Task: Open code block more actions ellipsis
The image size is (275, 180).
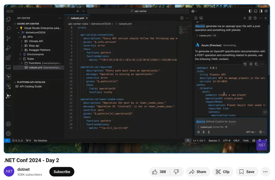Action: point(262,64)
